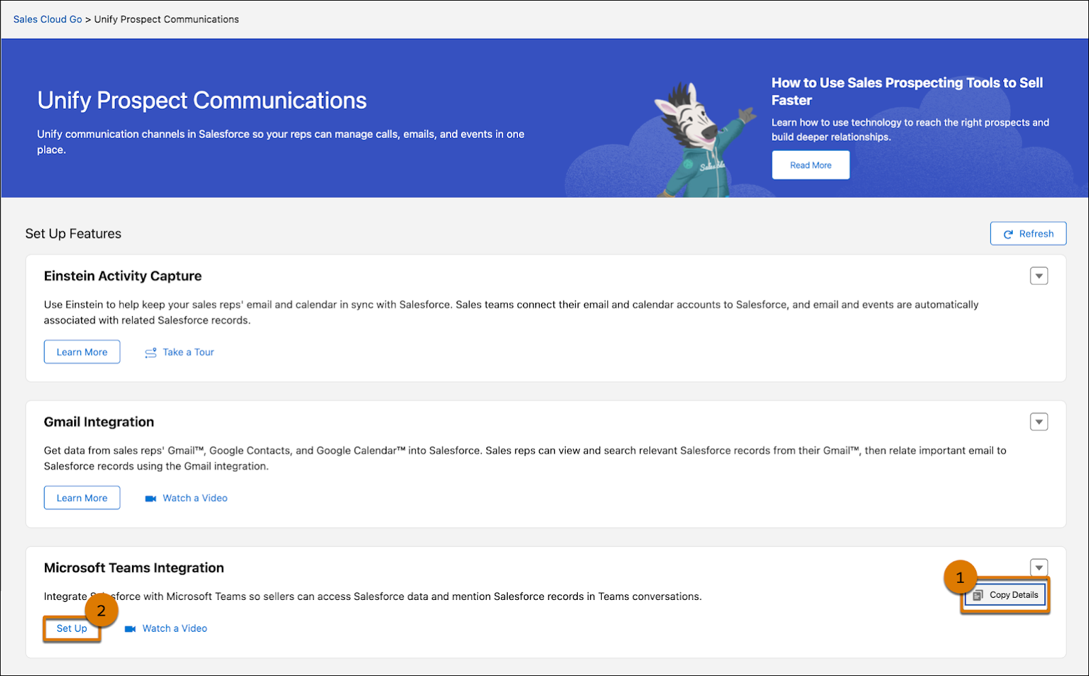Click the Copy Details button

1005,594
